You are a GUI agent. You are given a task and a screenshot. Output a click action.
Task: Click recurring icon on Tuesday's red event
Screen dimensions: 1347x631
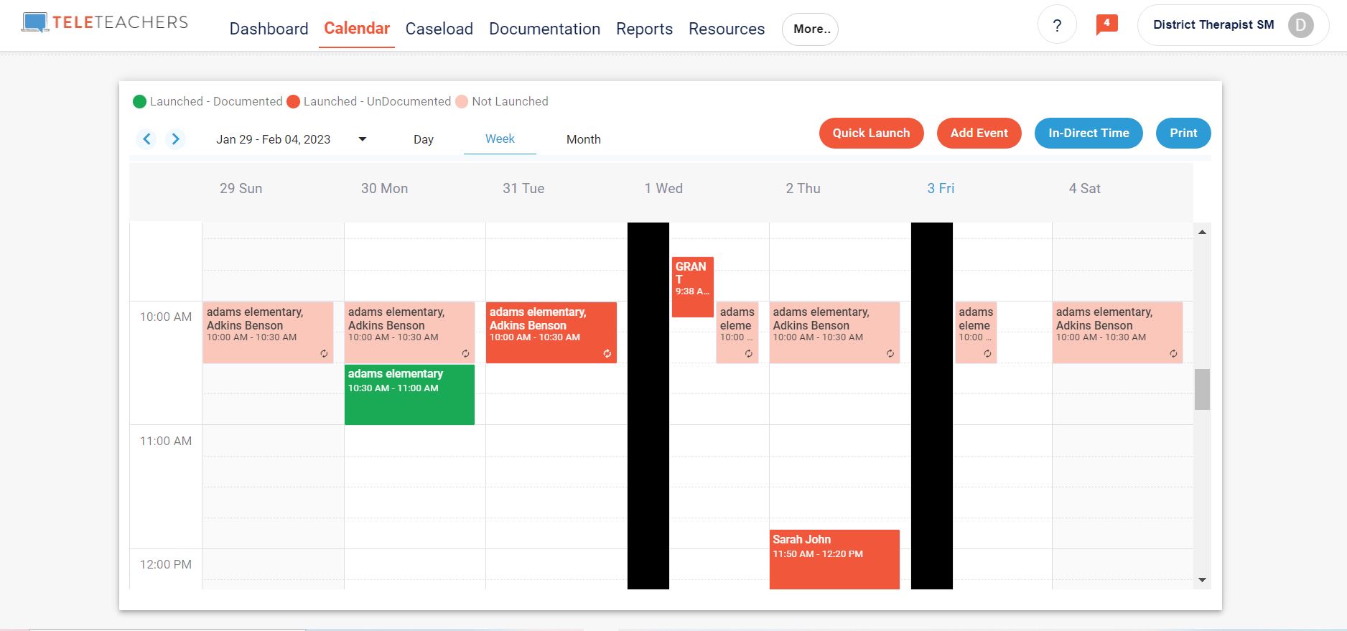click(x=607, y=353)
